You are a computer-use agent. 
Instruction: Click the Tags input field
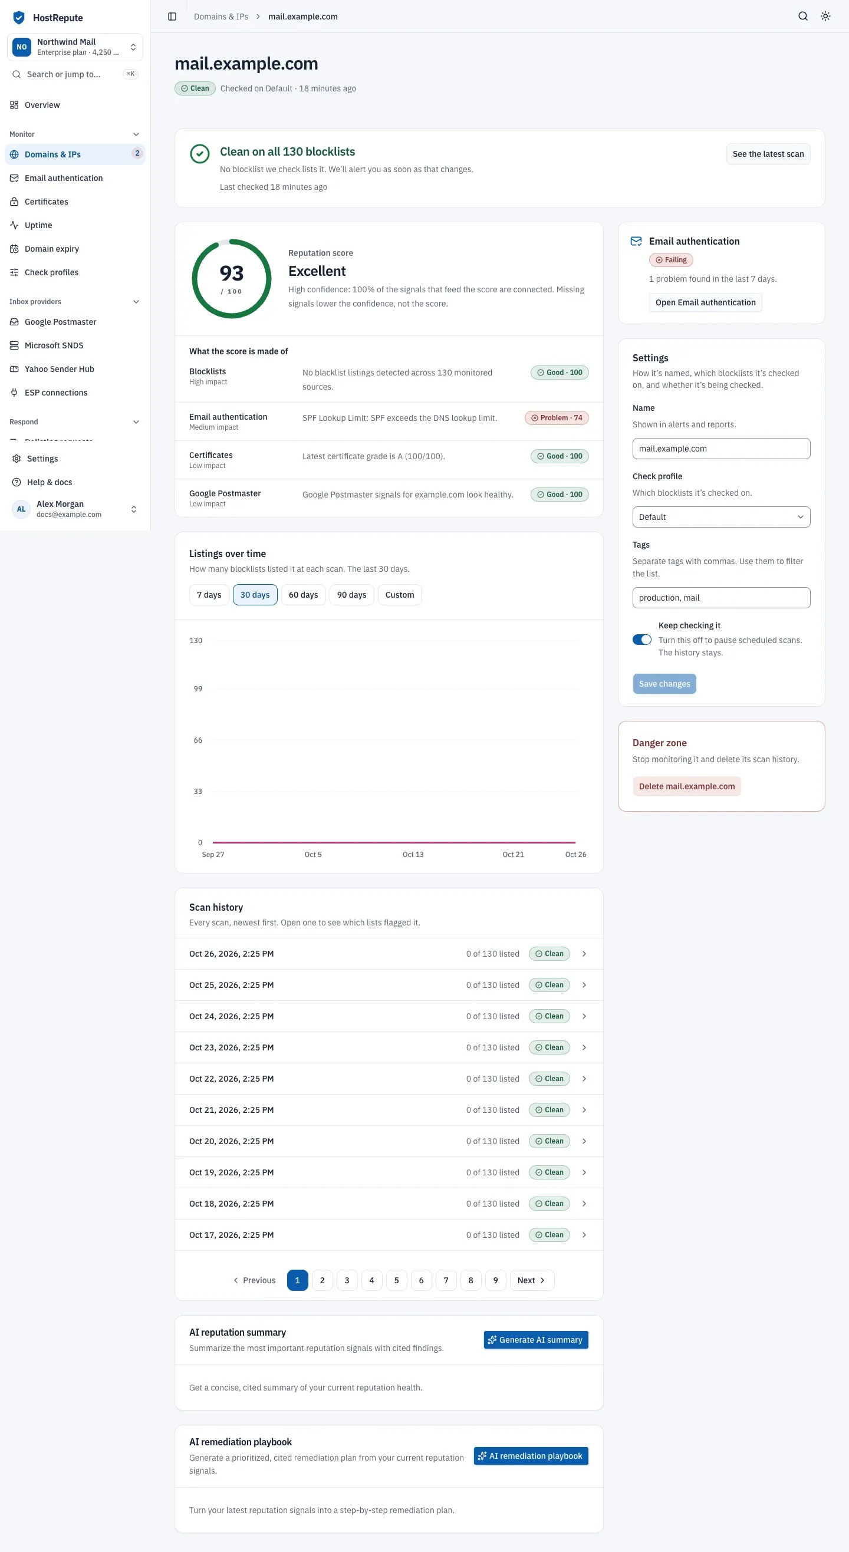tap(720, 598)
